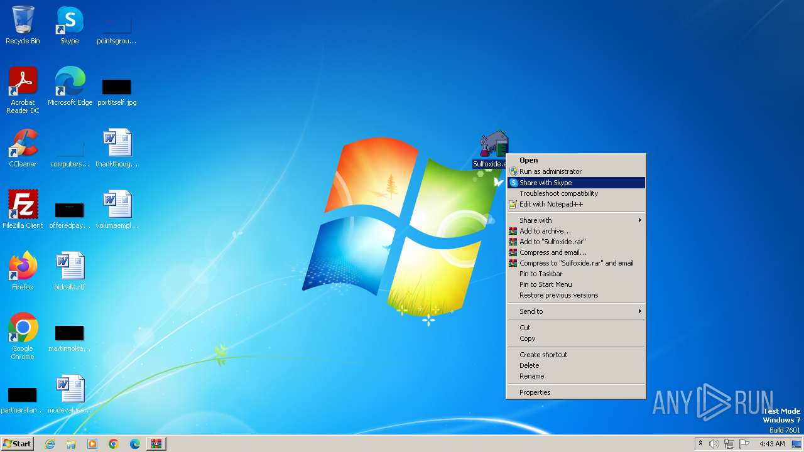Open the Recycle Bin desktop icon
Screen dimensions: 804x452
point(23,25)
